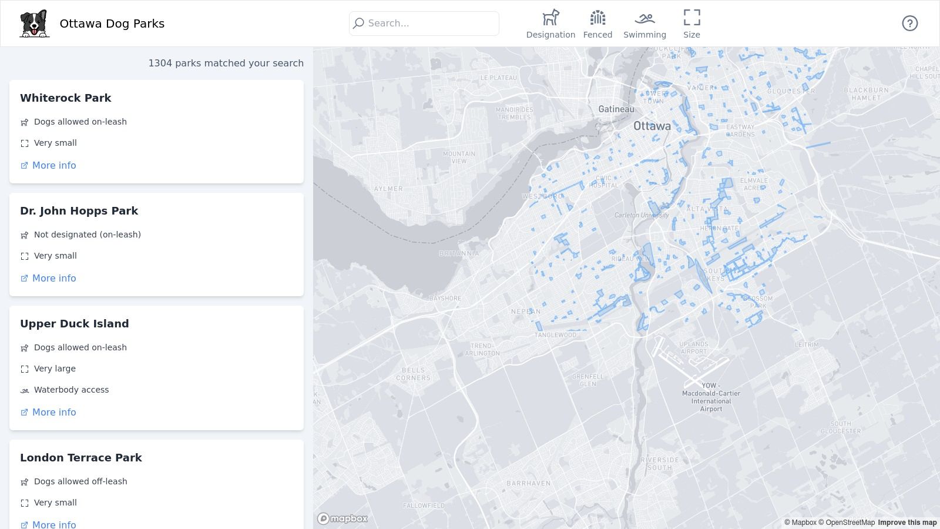This screenshot has height=529, width=940.
Task: Open More info for Upper Duck Island
Action: (x=53, y=413)
